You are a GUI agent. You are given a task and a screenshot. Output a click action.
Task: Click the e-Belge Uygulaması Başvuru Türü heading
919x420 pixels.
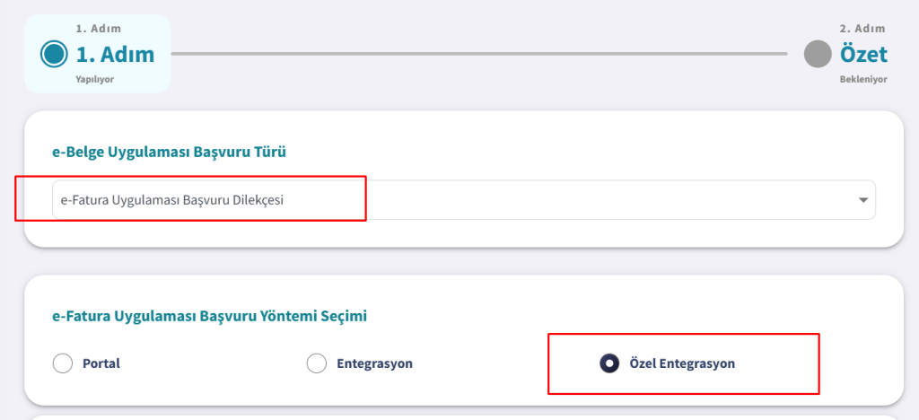click(x=170, y=153)
